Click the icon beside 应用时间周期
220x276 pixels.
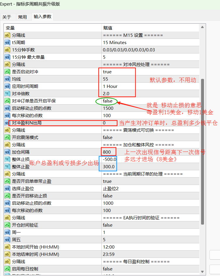pyautogui.click(x=7, y=86)
